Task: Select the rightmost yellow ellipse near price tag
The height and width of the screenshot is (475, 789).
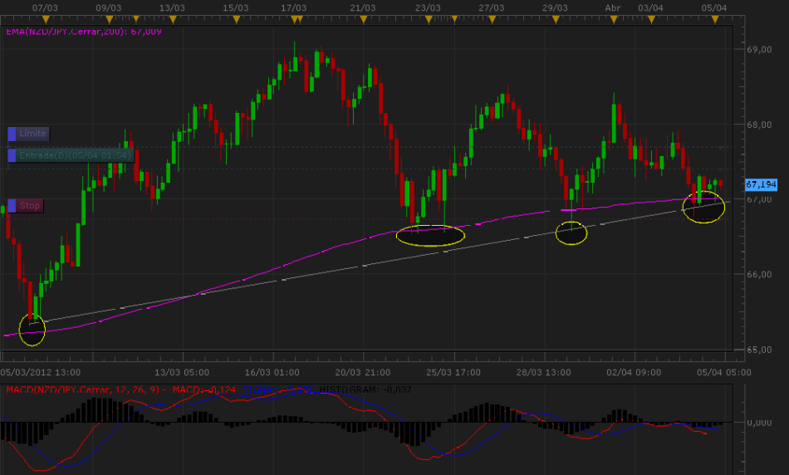Action: coord(703,208)
